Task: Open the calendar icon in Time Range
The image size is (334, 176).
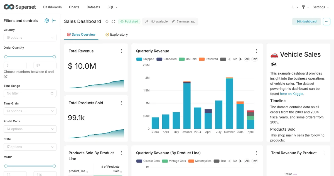Action: click(52, 93)
